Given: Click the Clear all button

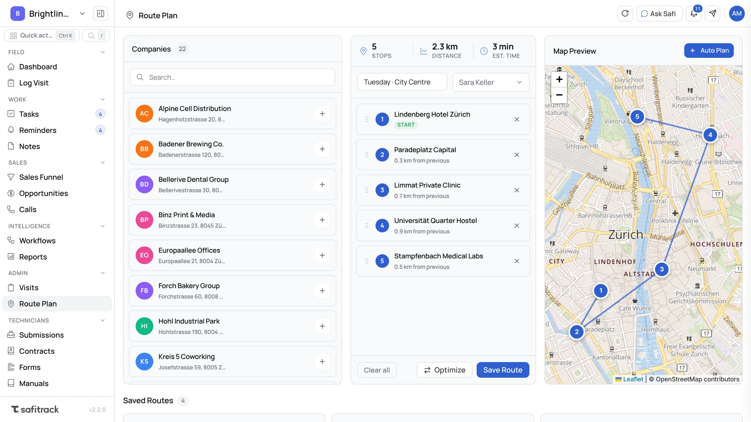Looking at the screenshot, I should click(377, 370).
